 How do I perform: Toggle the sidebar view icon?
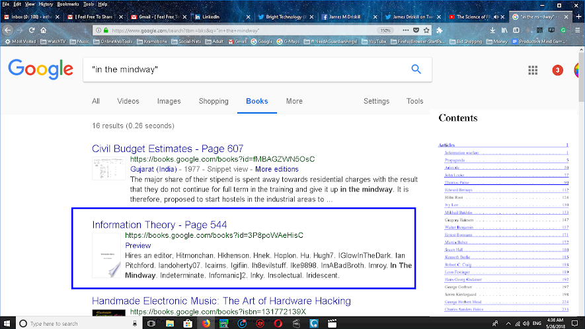point(516,30)
